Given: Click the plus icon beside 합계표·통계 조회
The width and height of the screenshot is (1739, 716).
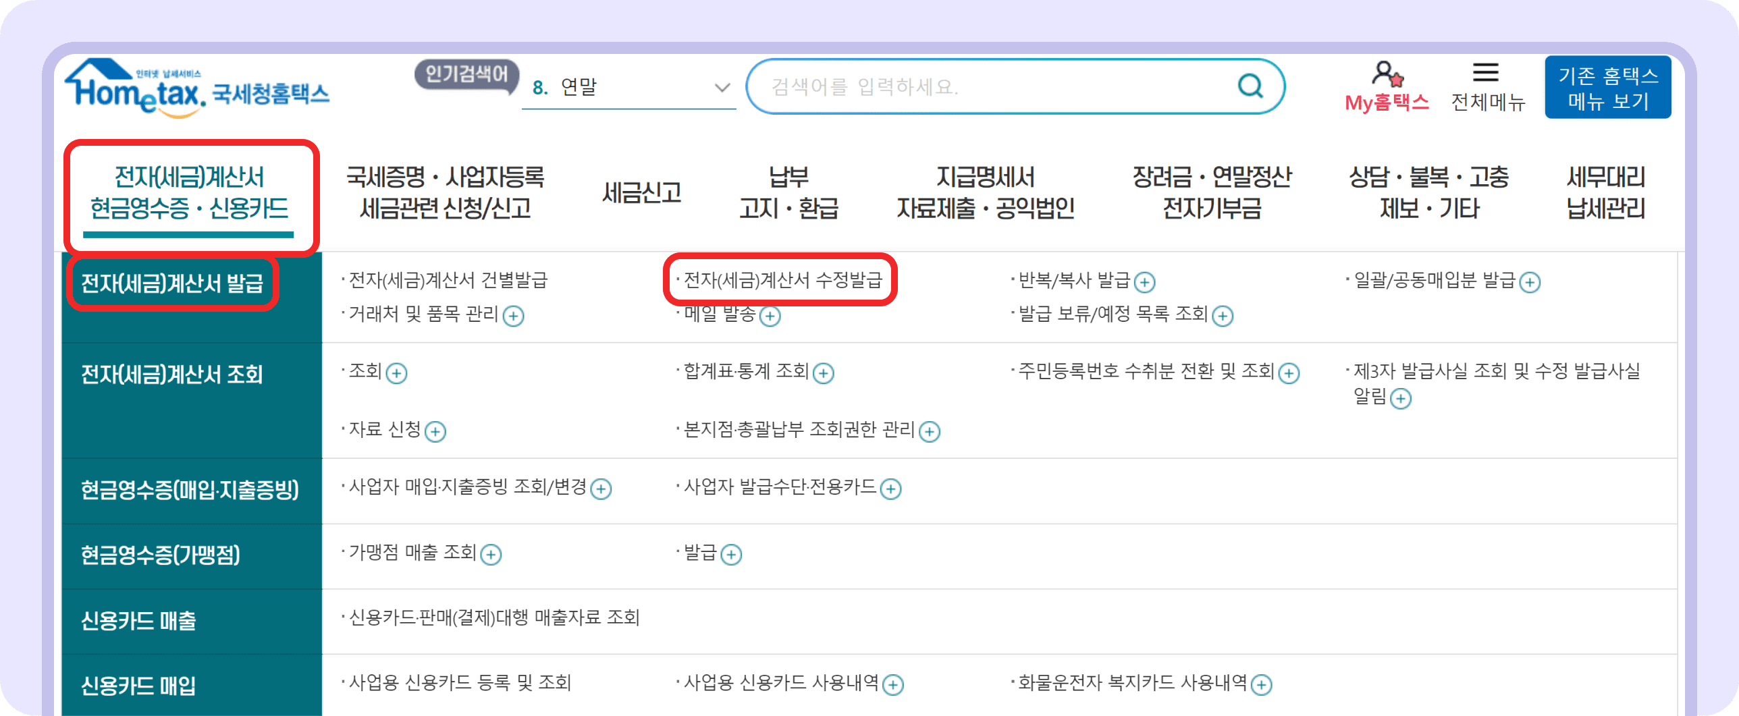Looking at the screenshot, I should [x=825, y=373].
